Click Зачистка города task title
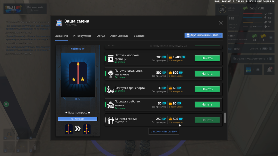 [x=126, y=119]
